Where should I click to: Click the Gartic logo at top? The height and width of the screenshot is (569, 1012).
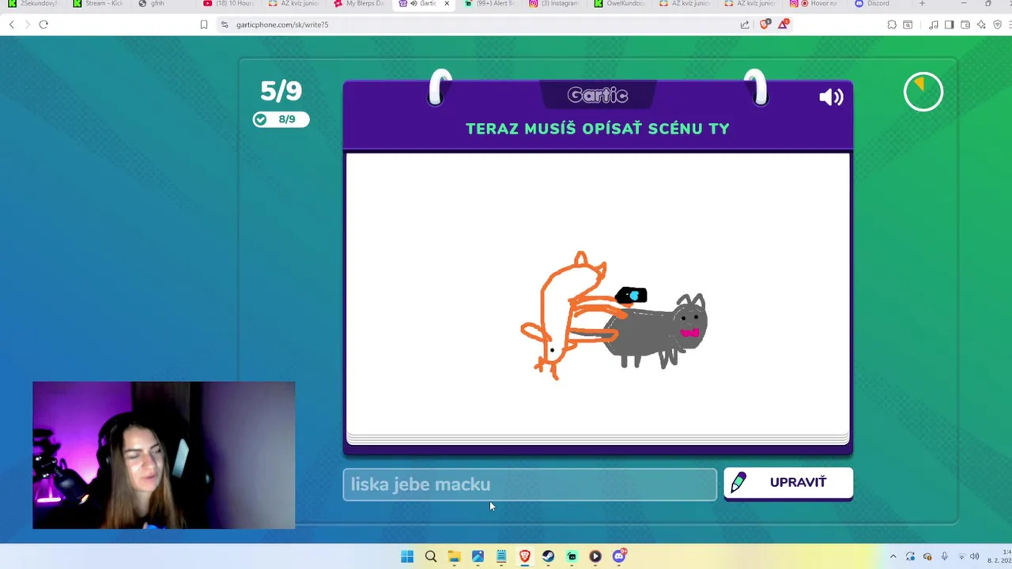[x=598, y=96]
